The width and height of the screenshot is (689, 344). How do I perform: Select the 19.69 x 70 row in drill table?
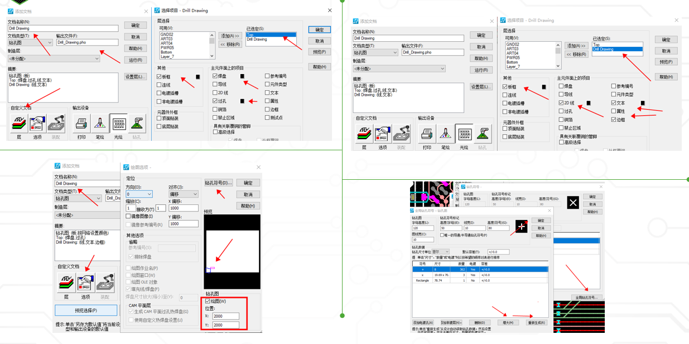pos(480,275)
